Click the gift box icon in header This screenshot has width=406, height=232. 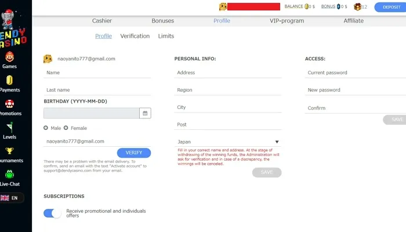pos(358,7)
